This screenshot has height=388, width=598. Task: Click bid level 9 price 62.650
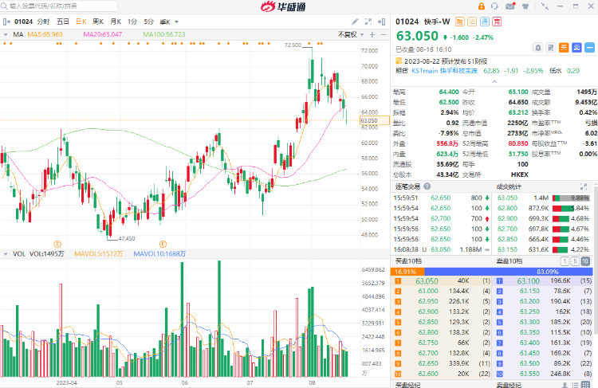(428, 363)
